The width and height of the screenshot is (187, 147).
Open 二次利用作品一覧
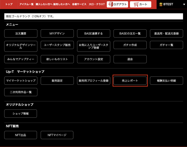(x=21, y=92)
